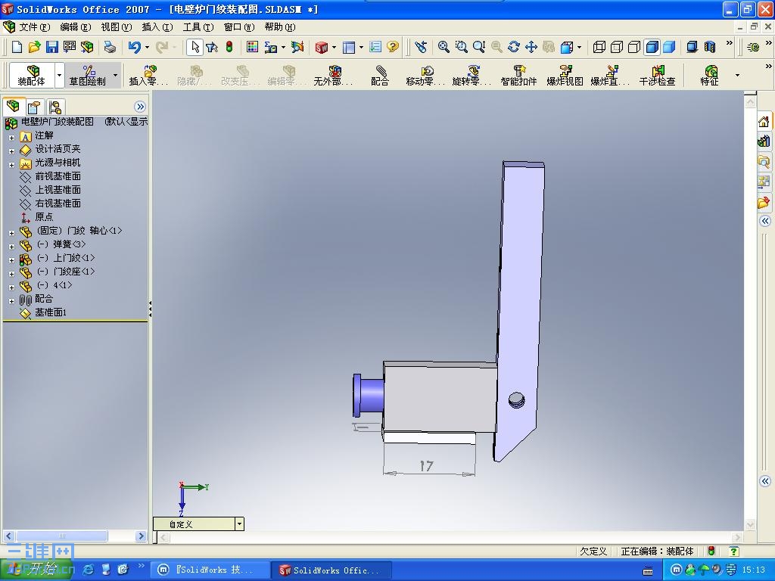Screen dimensions: 775x581
Task: Toggle the Sketch toolbar button (草图绘制)
Action: [88, 75]
